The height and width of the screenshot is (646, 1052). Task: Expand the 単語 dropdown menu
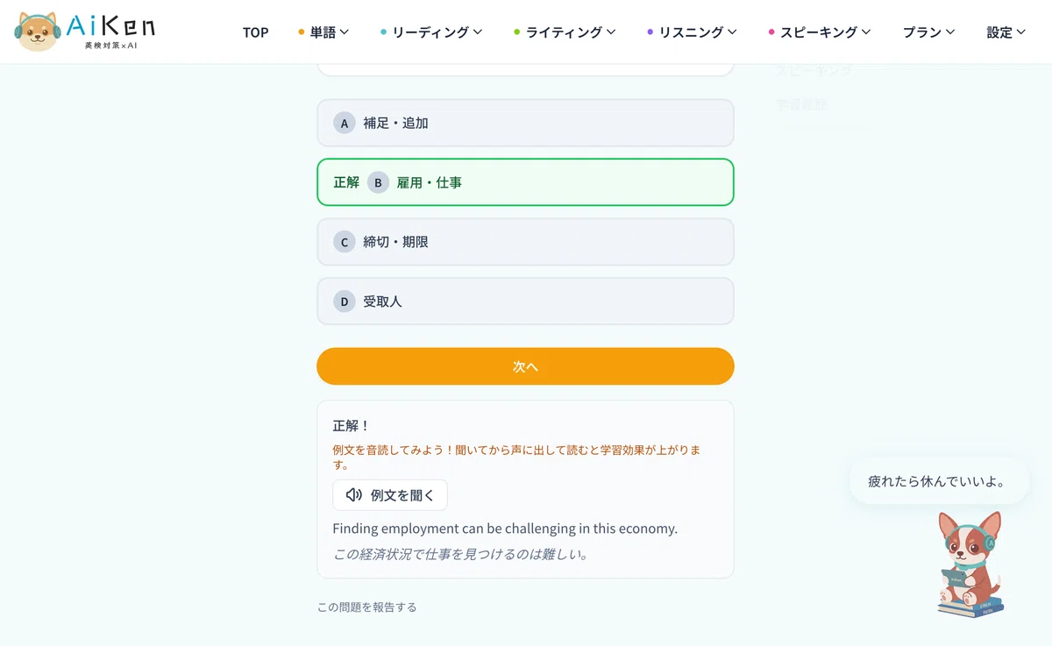(323, 32)
